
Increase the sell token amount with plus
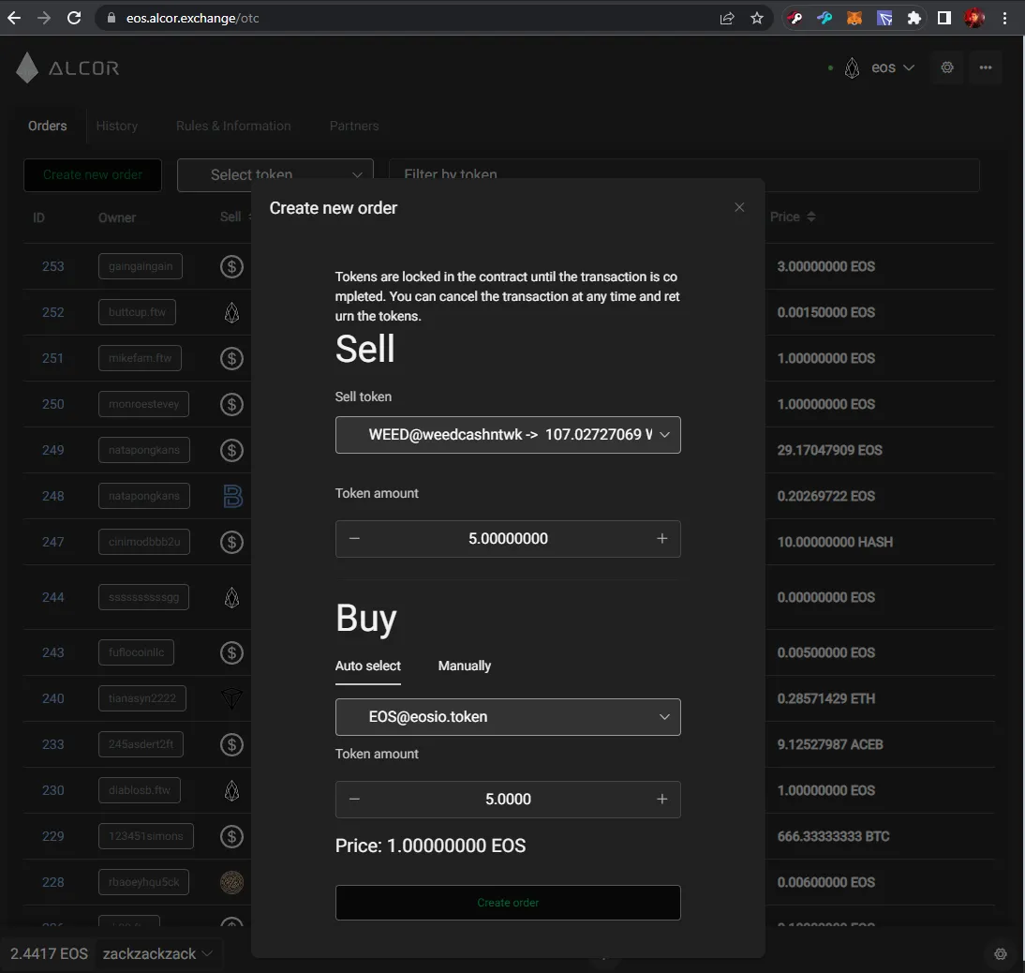[x=662, y=538]
